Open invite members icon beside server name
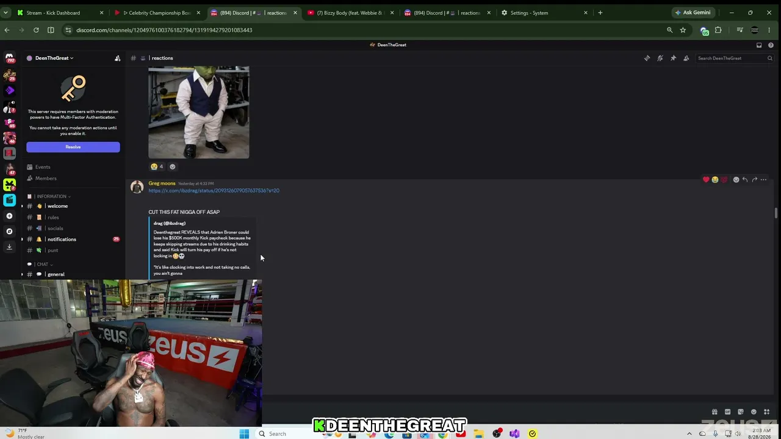The height and width of the screenshot is (439, 781). coord(117,58)
